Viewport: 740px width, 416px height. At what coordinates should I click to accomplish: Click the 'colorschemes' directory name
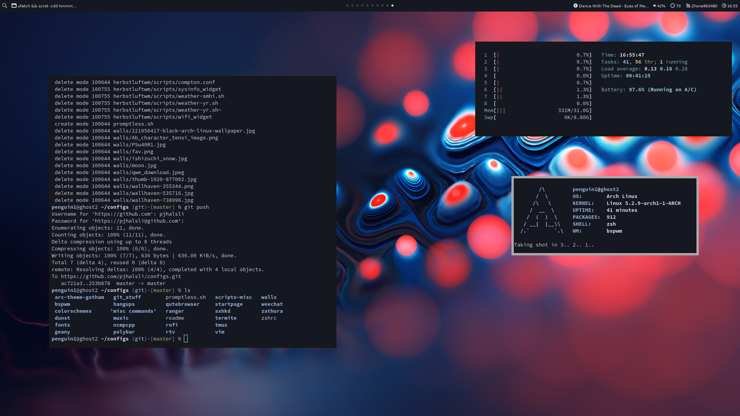point(73,311)
